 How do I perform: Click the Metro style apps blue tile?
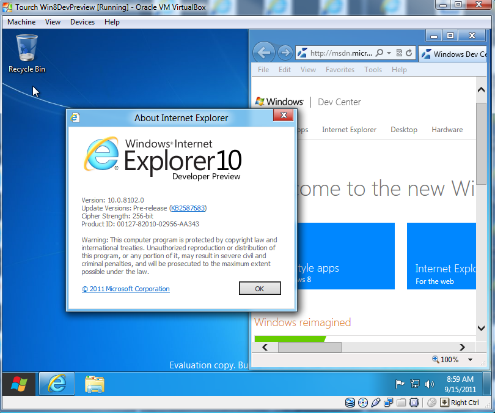346,256
